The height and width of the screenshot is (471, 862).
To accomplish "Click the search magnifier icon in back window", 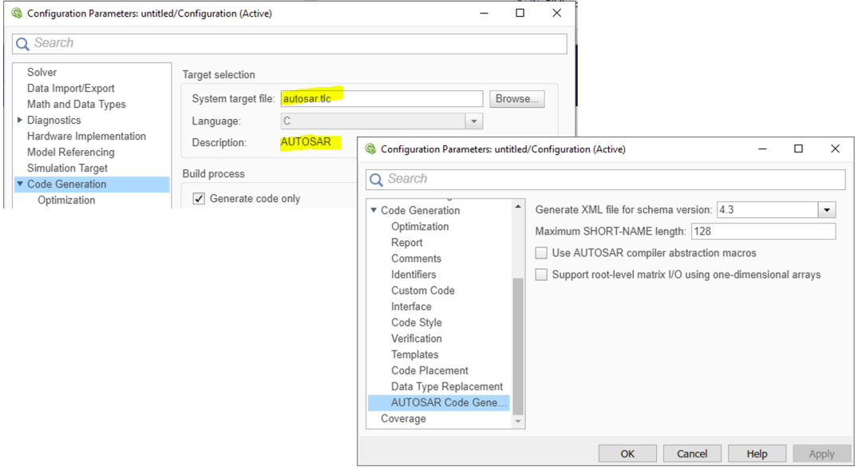I will coord(22,43).
